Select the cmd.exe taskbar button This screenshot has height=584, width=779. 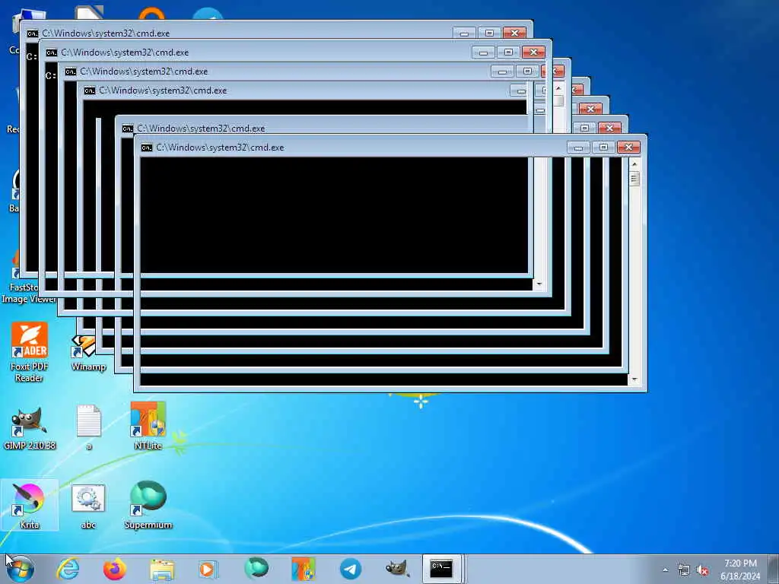[442, 569]
